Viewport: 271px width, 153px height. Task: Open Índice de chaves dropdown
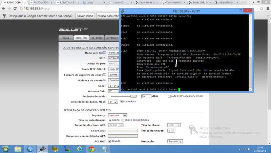point(171,131)
